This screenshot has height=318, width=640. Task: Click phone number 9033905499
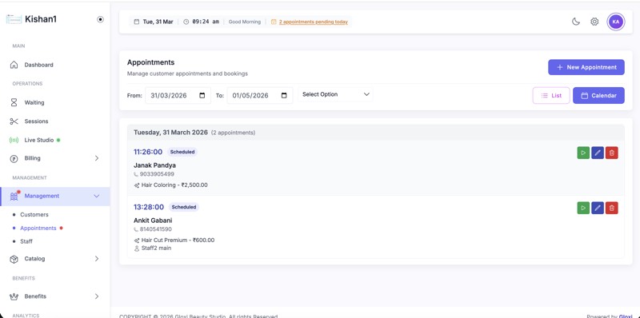click(157, 174)
